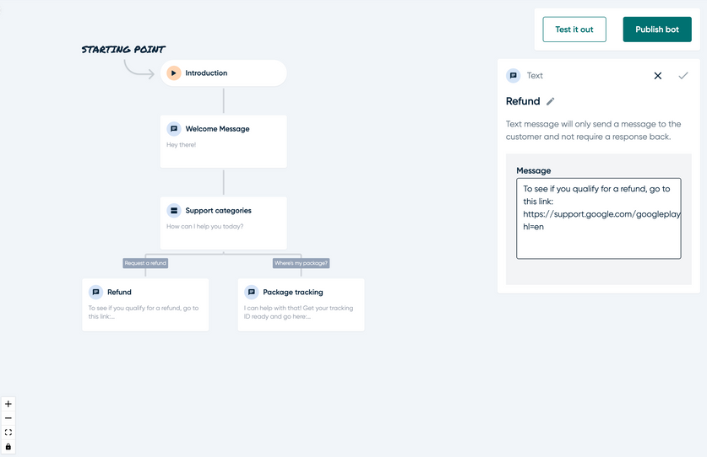The height and width of the screenshot is (457, 707).
Task: Click the Test it out button
Action: 574,30
